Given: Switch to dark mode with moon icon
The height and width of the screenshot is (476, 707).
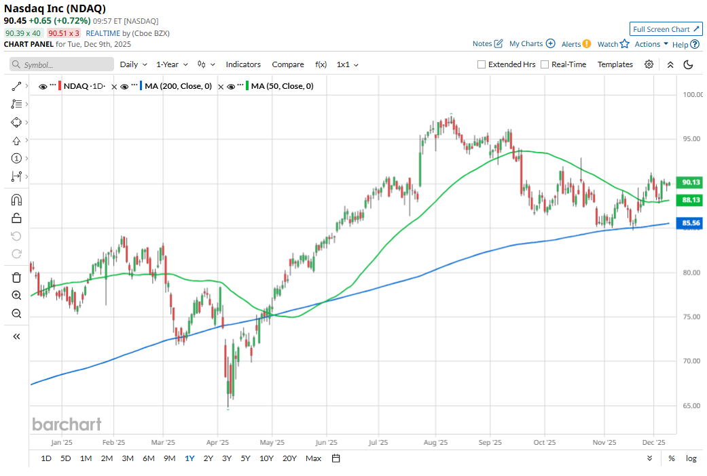Looking at the screenshot, I should click(x=688, y=64).
